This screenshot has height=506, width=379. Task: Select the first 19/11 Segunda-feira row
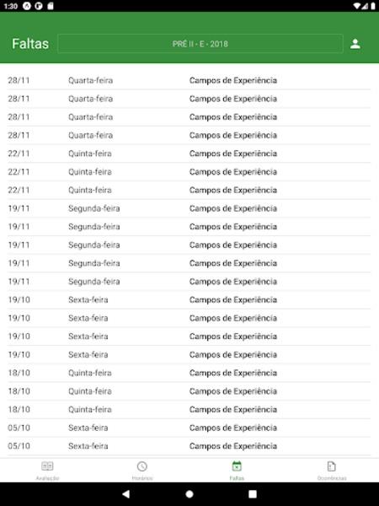point(189,208)
